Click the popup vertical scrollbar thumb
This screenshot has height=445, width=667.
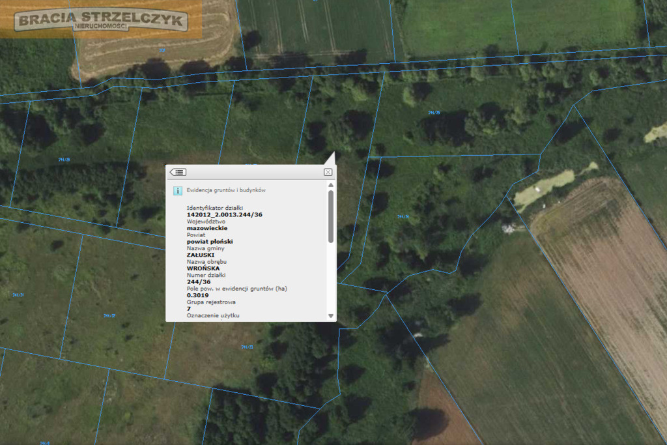tap(331, 216)
